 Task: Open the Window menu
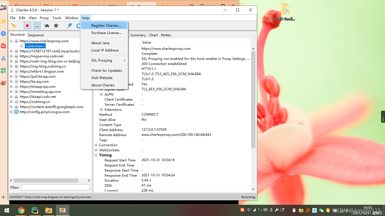(72, 18)
